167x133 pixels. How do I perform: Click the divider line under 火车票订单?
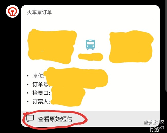coord(90,19)
